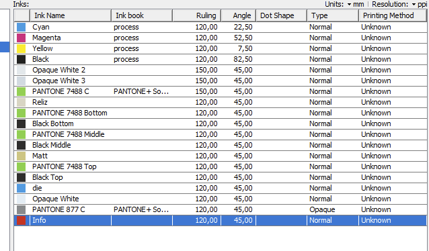Select PANTONE 7488 Middle ink name
The height and width of the screenshot is (251, 429).
click(69, 134)
